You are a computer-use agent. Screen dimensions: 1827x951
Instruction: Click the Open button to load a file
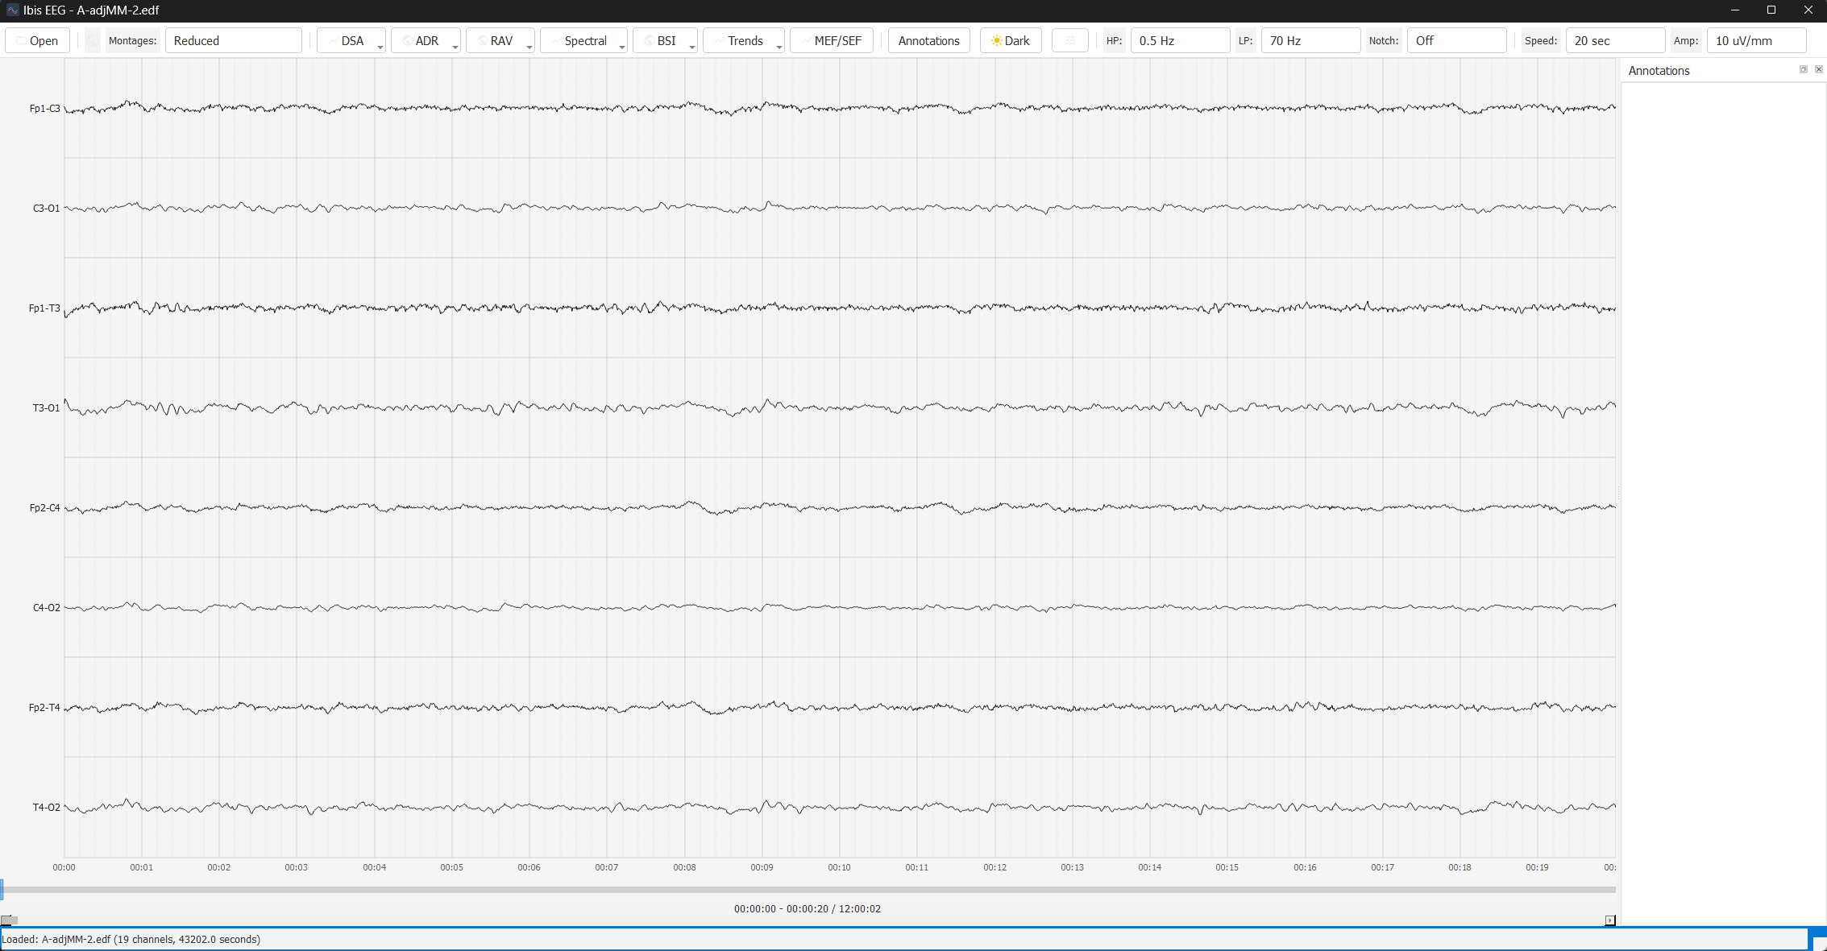(37, 40)
